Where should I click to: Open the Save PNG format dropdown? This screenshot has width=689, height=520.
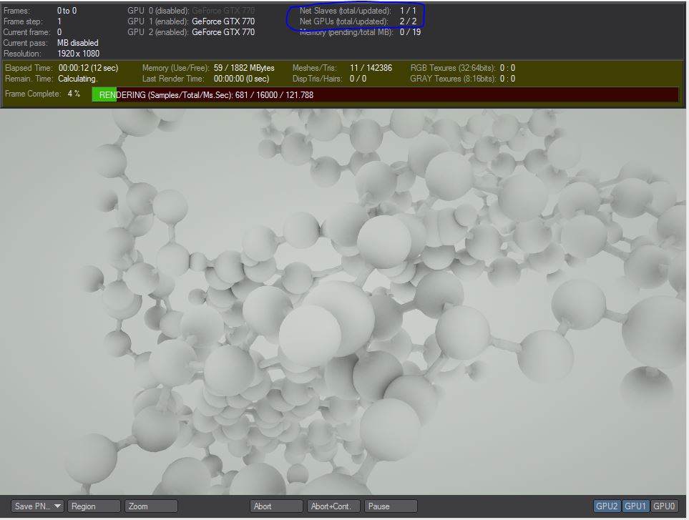click(37, 506)
